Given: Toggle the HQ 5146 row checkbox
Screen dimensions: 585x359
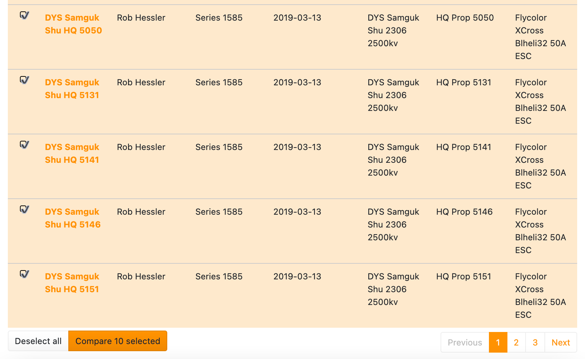Looking at the screenshot, I should pos(24,210).
